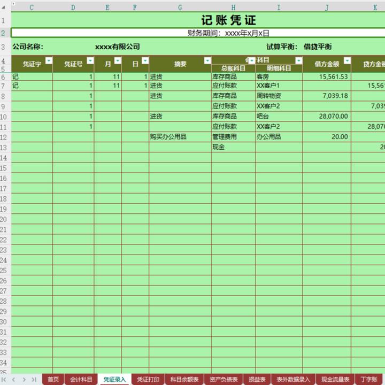385x385 pixels.
Task: Expand the 月 column filter arrow
Action: pos(118,61)
